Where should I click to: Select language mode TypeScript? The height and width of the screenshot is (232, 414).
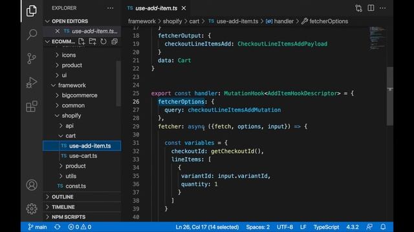pyautogui.click(x=326, y=227)
